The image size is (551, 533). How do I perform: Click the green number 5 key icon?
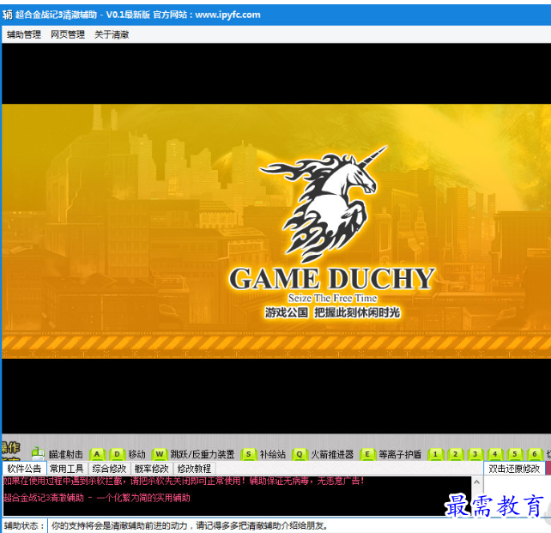coord(515,454)
